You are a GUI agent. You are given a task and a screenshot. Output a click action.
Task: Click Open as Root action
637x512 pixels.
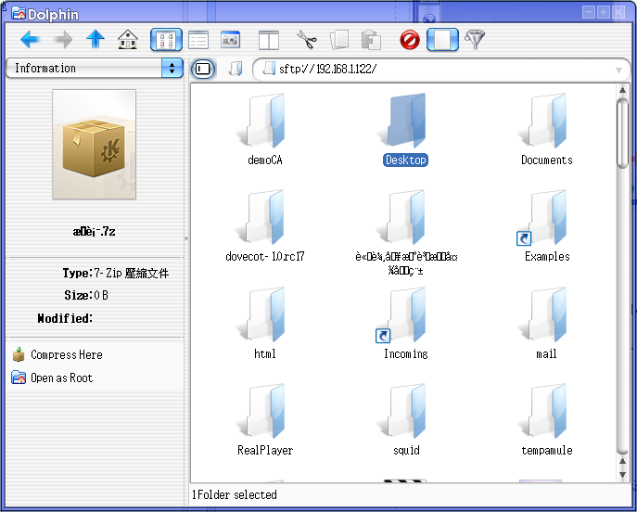(61, 378)
